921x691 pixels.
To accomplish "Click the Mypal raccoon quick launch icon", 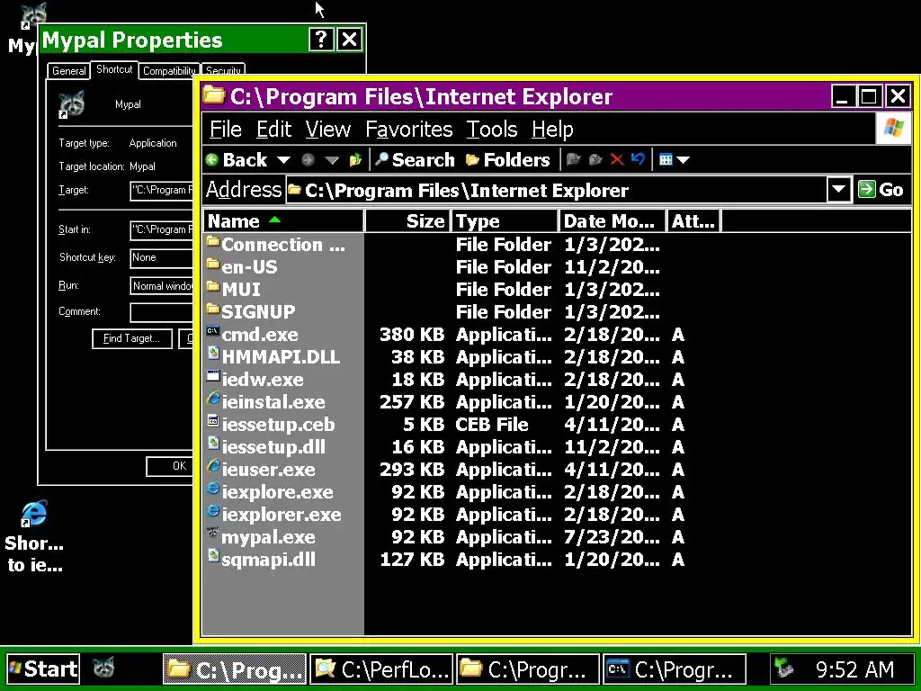I will (x=104, y=668).
